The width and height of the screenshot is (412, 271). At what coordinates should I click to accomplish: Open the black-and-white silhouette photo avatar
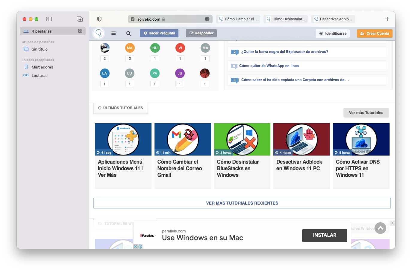point(104,48)
